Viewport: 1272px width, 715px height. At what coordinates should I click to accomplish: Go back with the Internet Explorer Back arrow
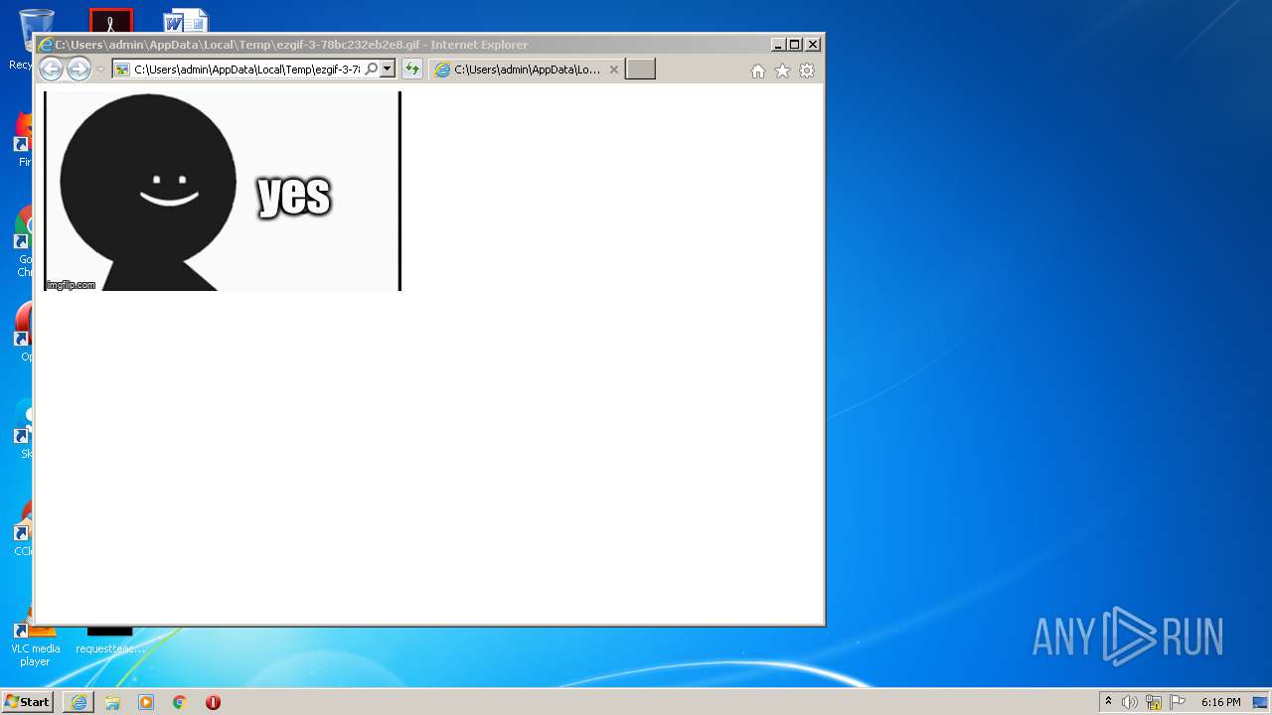(x=51, y=69)
